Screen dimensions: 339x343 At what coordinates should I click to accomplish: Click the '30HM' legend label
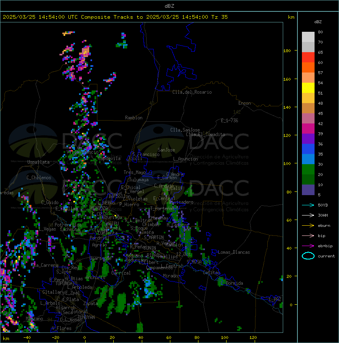point(323,215)
